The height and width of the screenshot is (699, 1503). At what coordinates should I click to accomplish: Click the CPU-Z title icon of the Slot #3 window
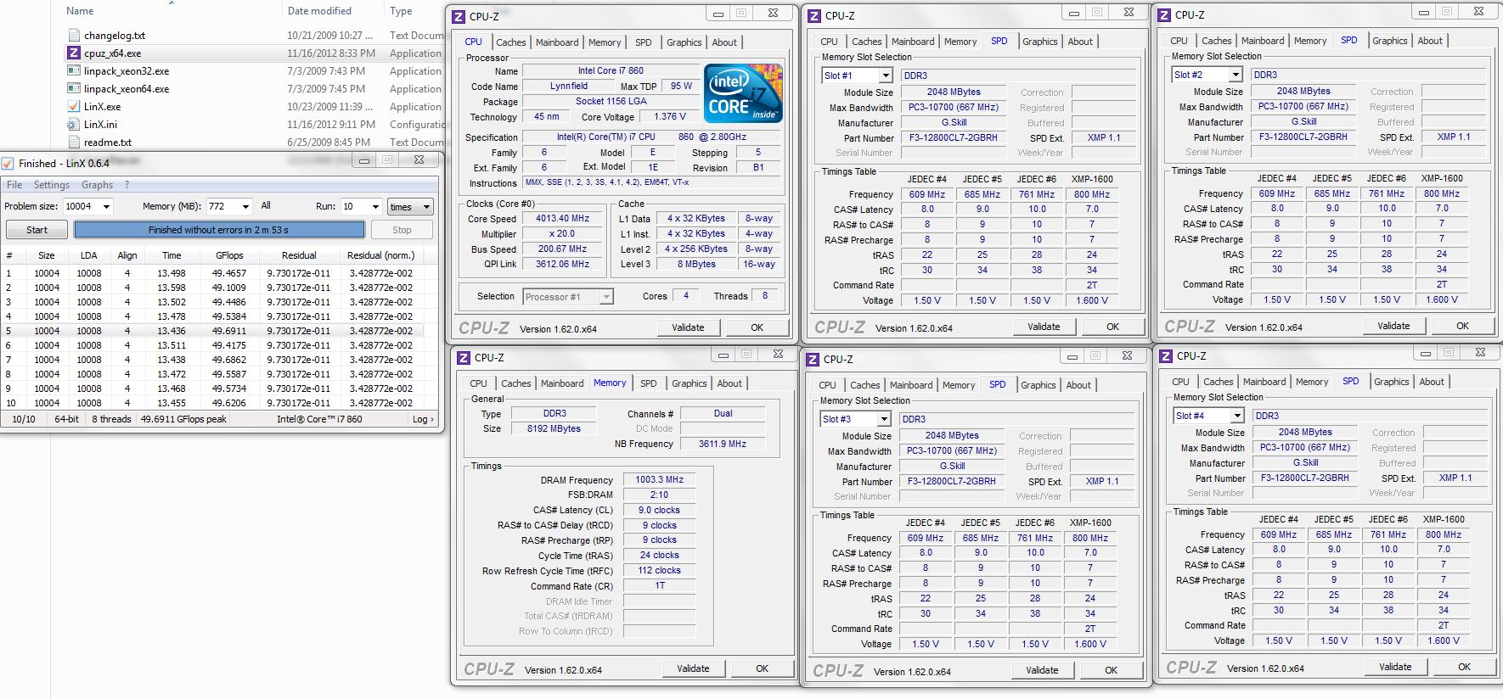point(813,360)
